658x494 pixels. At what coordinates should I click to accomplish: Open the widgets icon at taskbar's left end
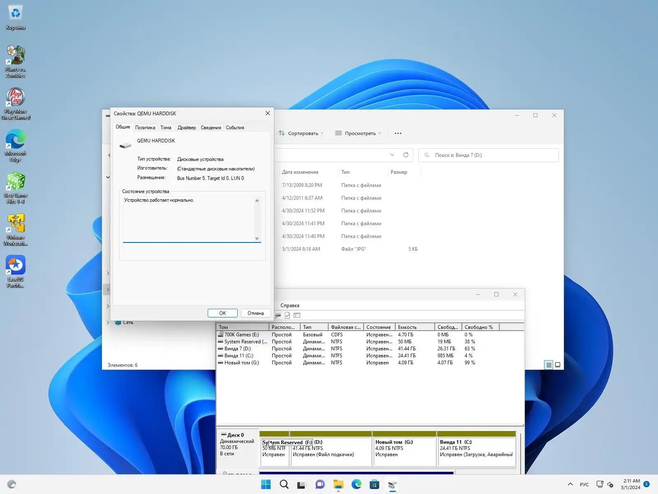pyautogui.click(x=12, y=485)
